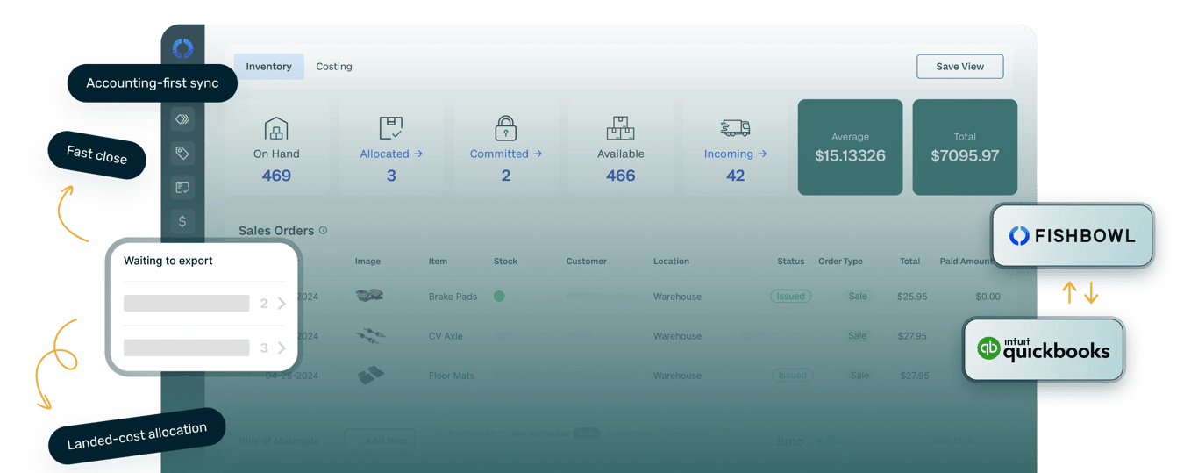Open the Floor Mats product image
The width and height of the screenshot is (1198, 473).
point(369,375)
